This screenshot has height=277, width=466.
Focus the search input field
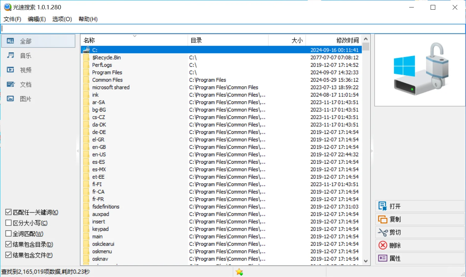[233, 29]
